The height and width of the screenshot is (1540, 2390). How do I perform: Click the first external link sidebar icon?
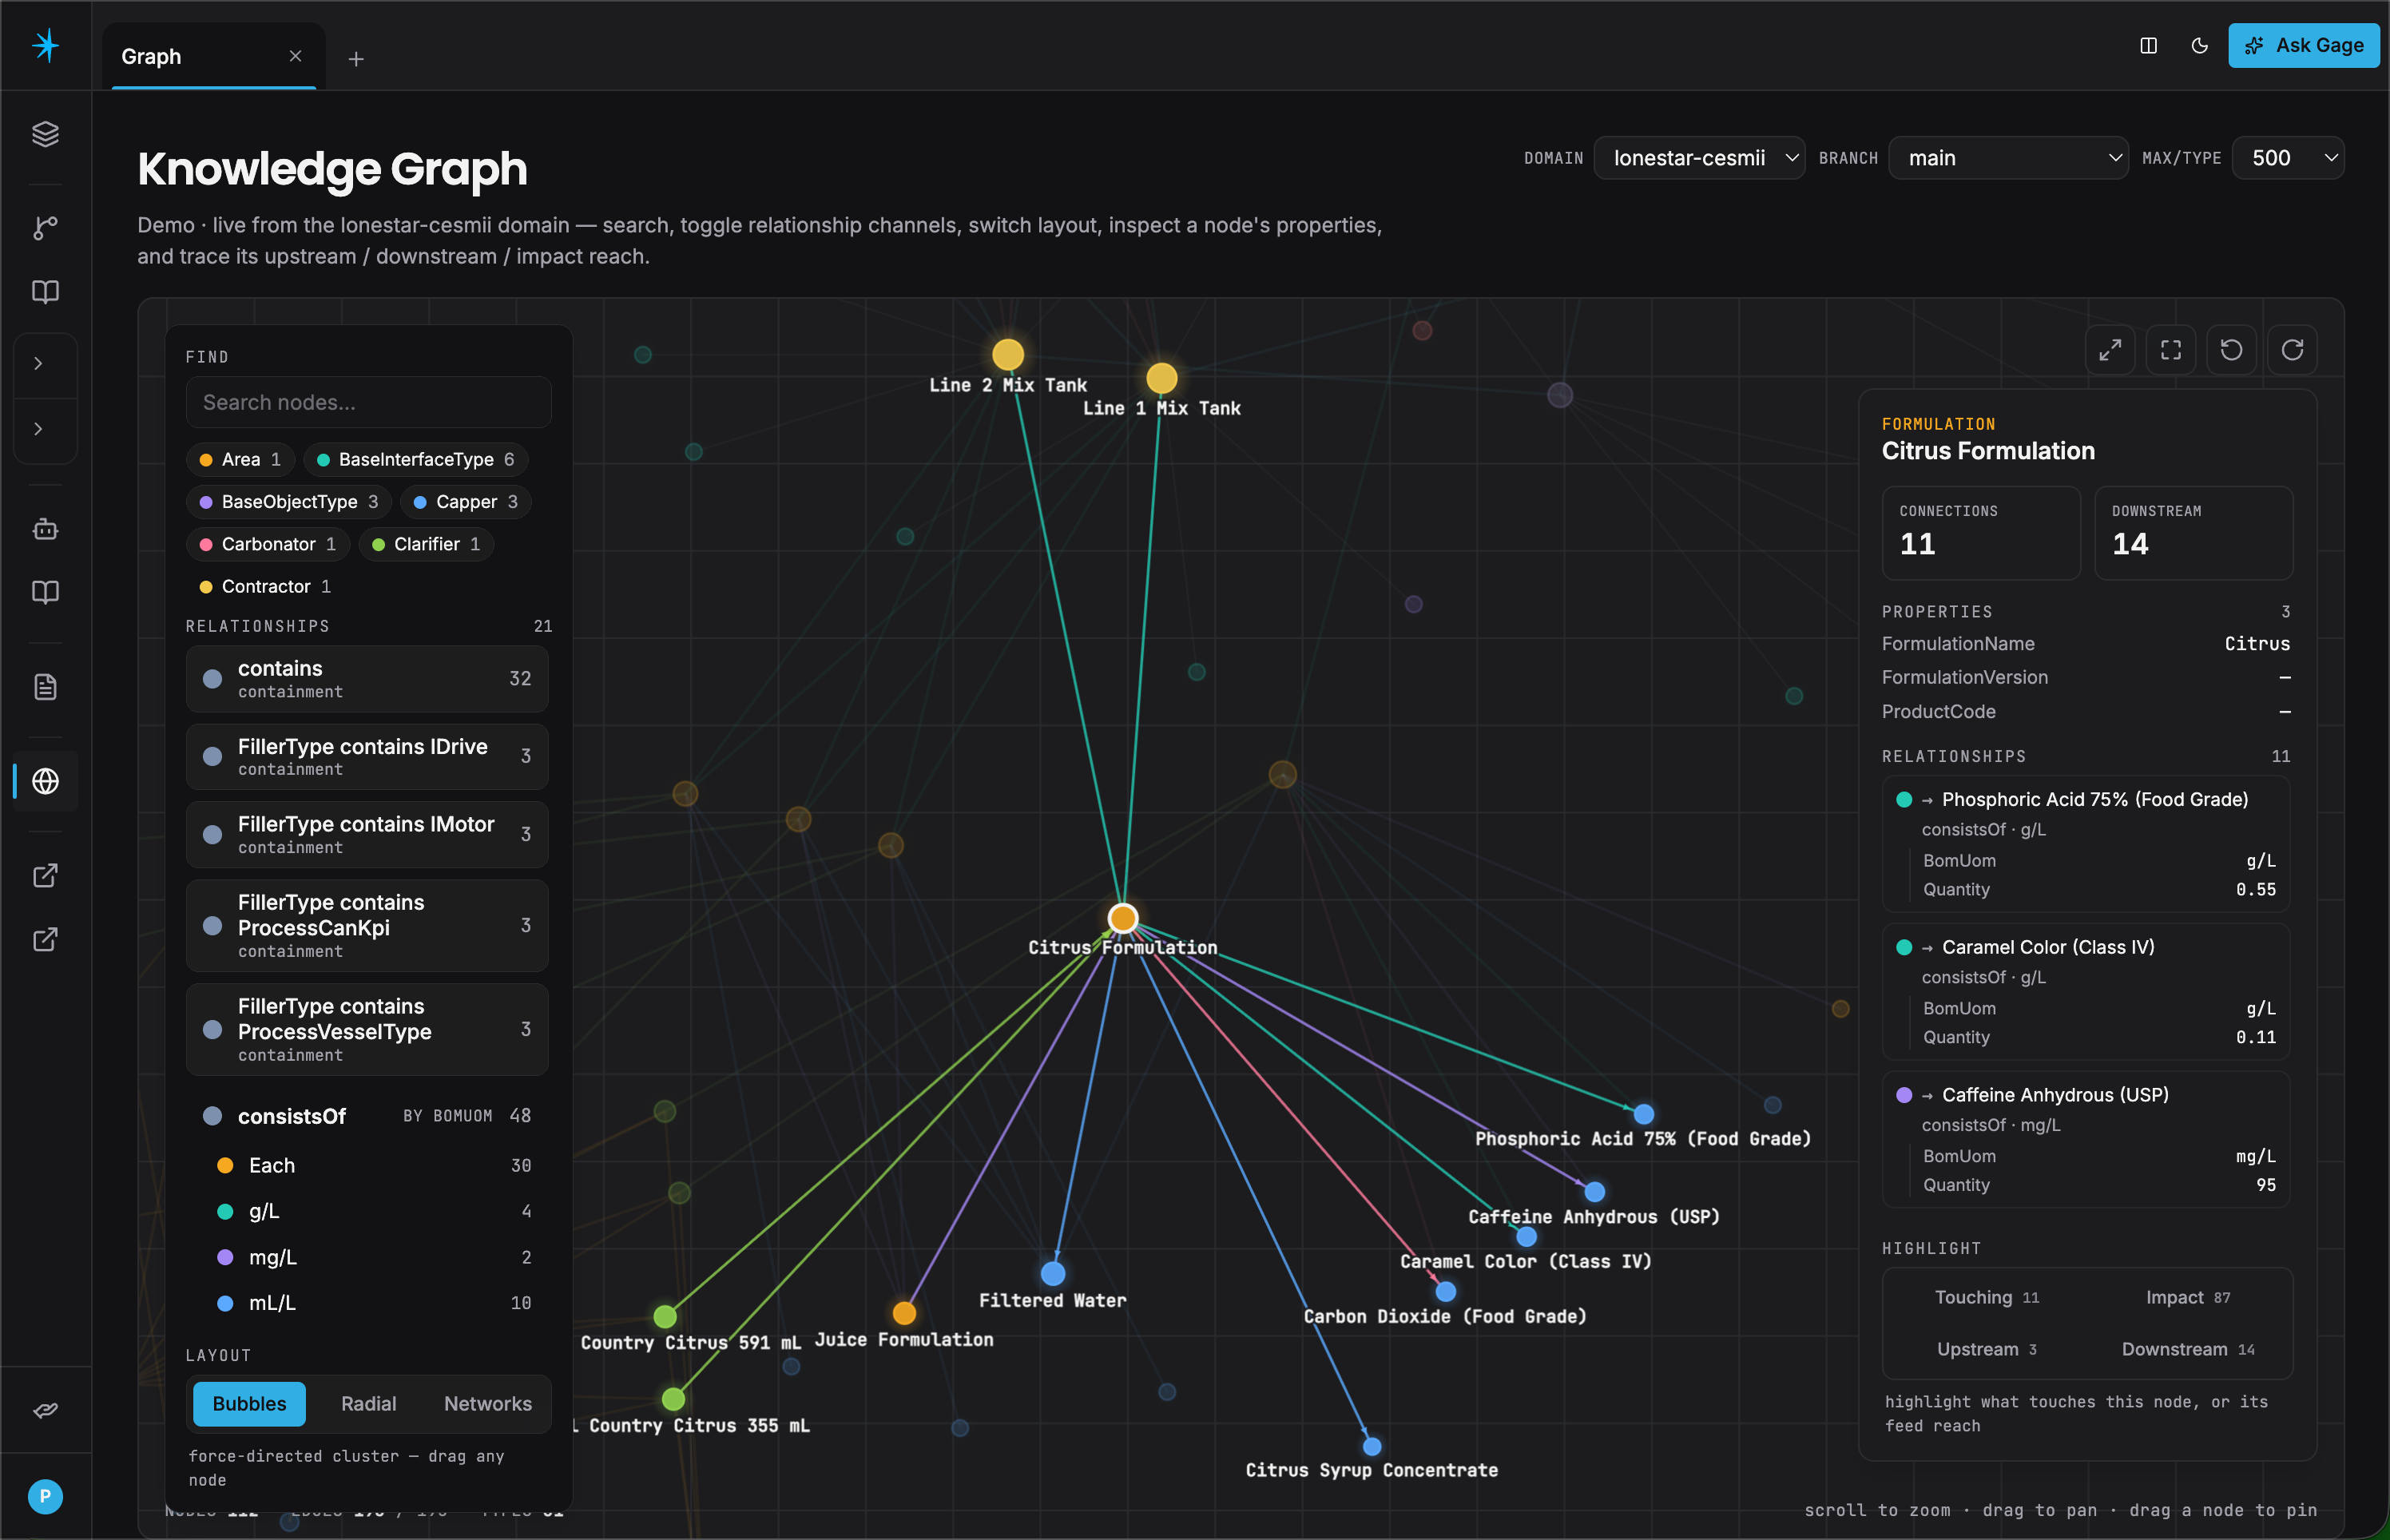[45, 876]
